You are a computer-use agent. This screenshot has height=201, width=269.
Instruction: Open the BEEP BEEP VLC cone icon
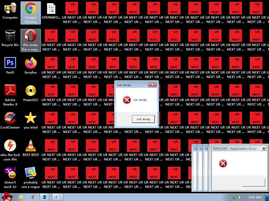[31, 148]
